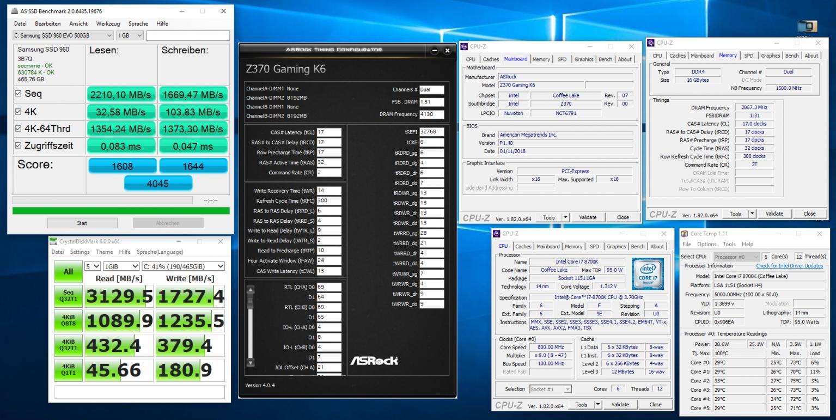This screenshot has width=836, height=420.
Task: Click the ASRock logo in Timing Configurator
Action: point(373,361)
